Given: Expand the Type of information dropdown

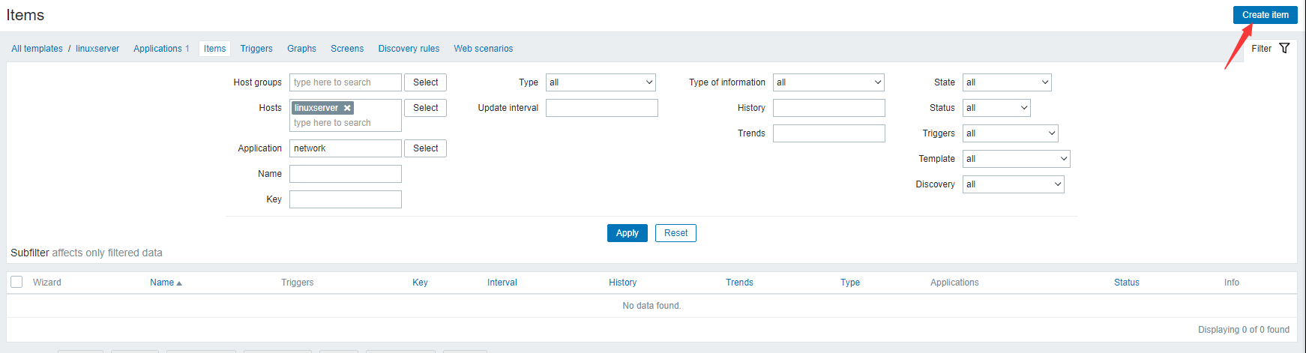Looking at the screenshot, I should 828,82.
